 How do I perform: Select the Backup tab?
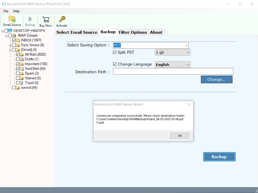108,32
